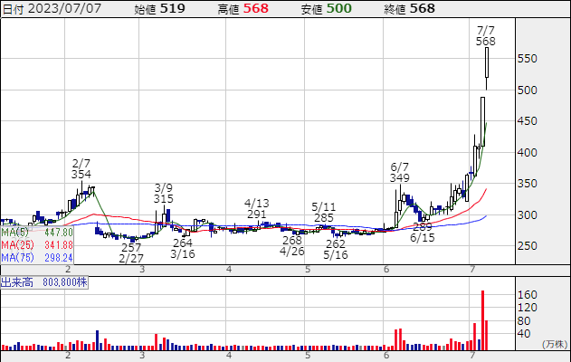Click month 2 on volume chart axis

coord(68,355)
